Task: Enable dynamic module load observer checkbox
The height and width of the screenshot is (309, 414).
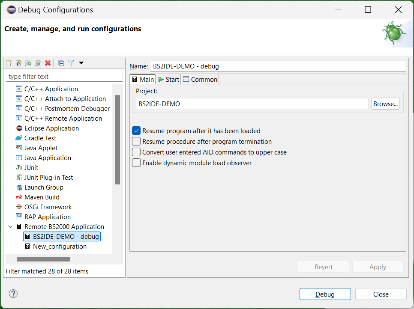Action: (136, 163)
